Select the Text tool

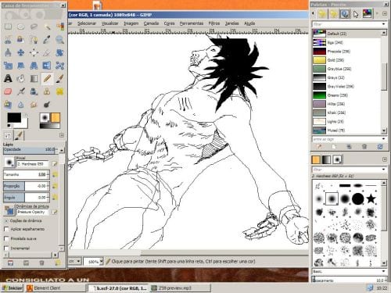pos(8,78)
